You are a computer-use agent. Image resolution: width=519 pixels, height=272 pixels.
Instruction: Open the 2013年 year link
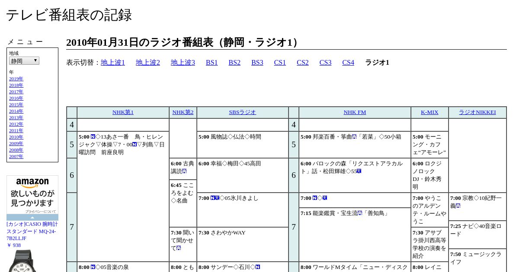[x=16, y=117]
